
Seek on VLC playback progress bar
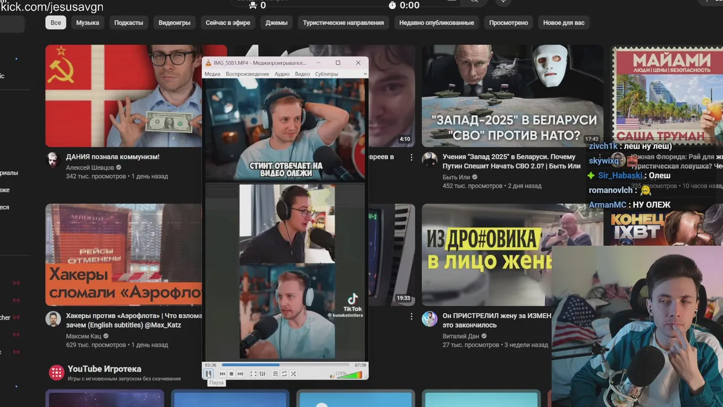coord(285,365)
